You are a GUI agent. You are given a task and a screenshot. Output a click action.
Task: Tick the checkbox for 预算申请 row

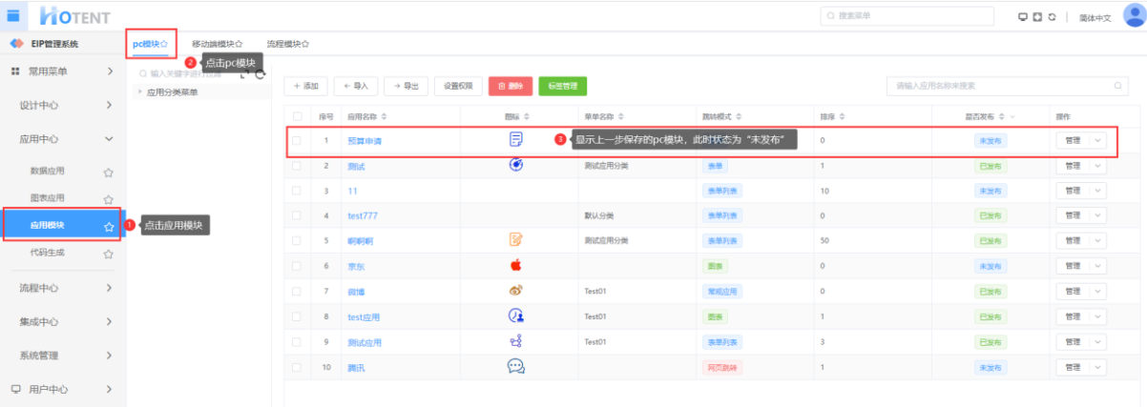[297, 141]
